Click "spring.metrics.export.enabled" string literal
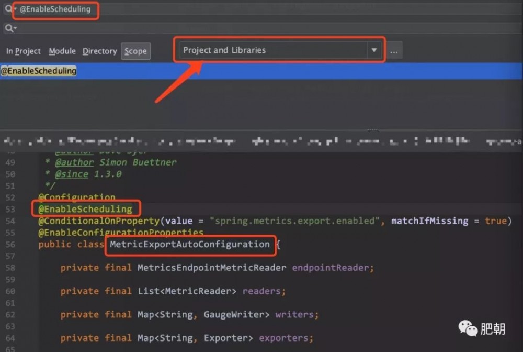The height and width of the screenshot is (352, 523). pos(294,221)
